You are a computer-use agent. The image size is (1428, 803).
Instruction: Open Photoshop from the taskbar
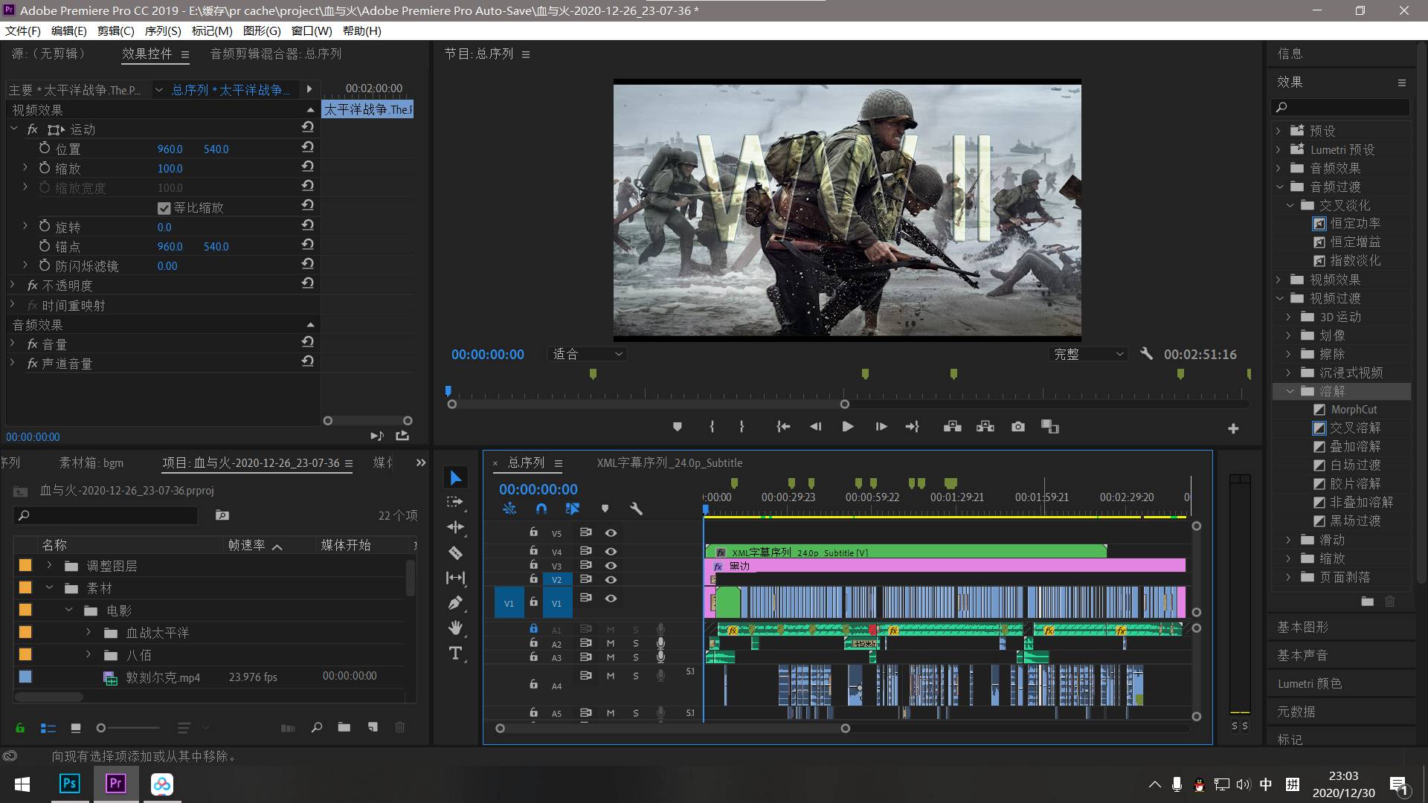click(69, 784)
